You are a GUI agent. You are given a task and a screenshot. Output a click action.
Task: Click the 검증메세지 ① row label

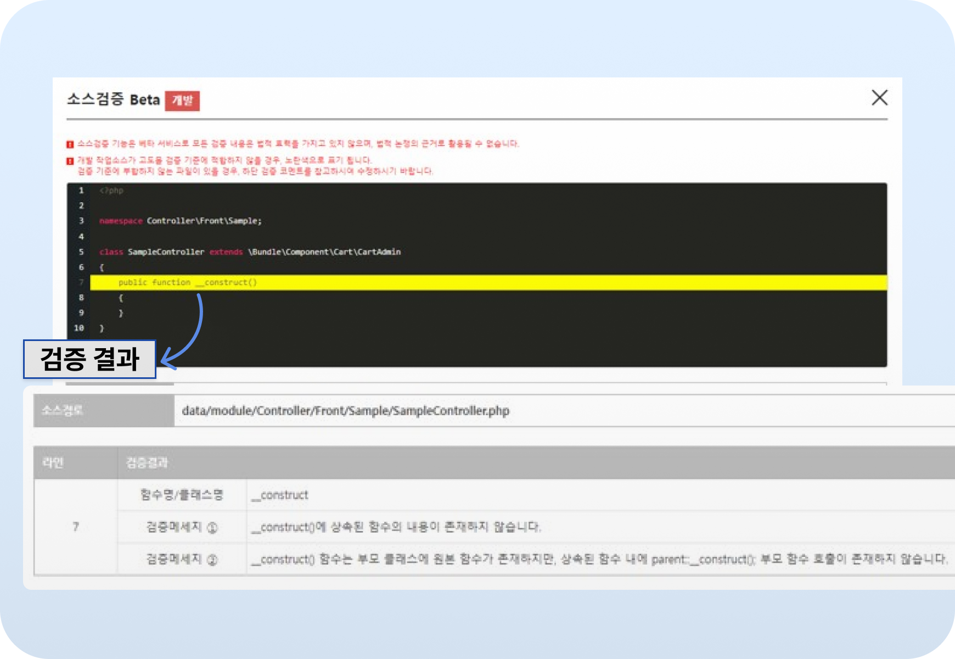(x=182, y=527)
